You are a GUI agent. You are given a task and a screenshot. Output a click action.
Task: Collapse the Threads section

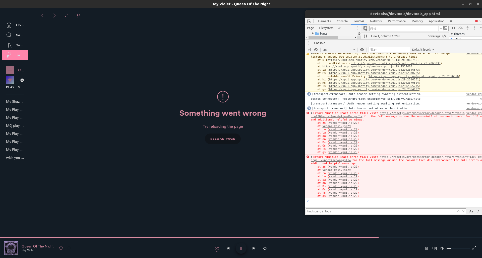pyautogui.click(x=451, y=34)
